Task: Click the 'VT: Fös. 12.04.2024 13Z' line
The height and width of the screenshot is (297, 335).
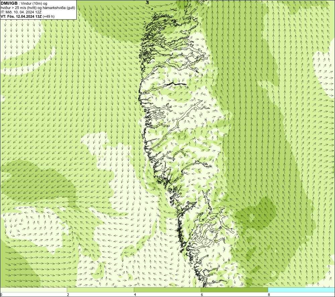Action: pos(21,16)
